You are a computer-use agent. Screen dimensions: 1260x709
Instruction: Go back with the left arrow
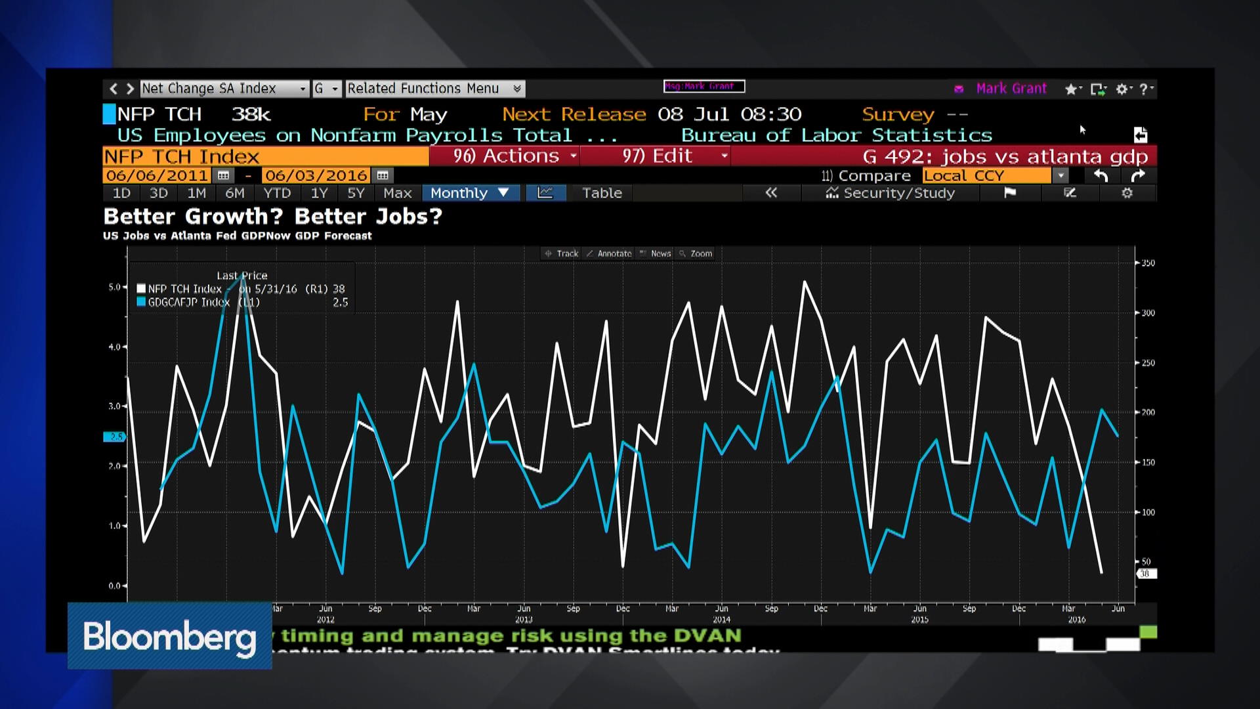tap(114, 89)
